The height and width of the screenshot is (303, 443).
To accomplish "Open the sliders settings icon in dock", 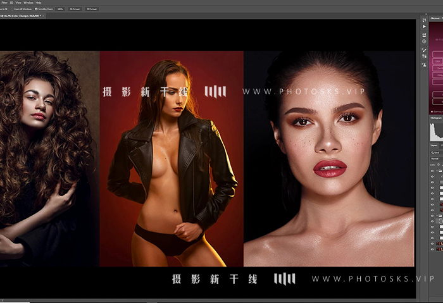I will (424, 56).
